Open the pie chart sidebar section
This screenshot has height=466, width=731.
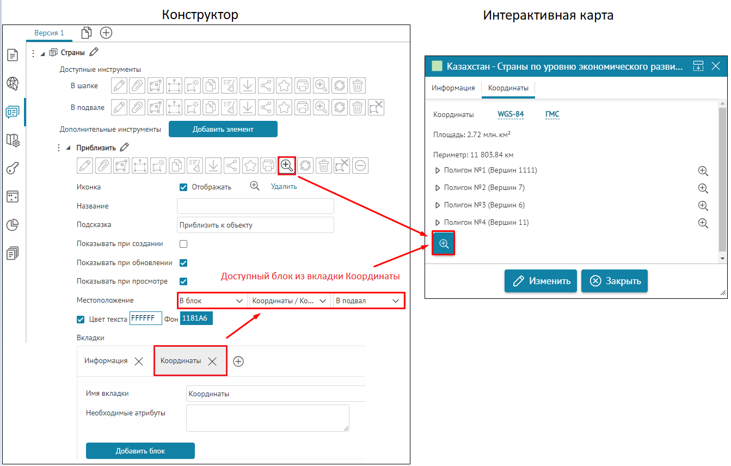[13, 225]
